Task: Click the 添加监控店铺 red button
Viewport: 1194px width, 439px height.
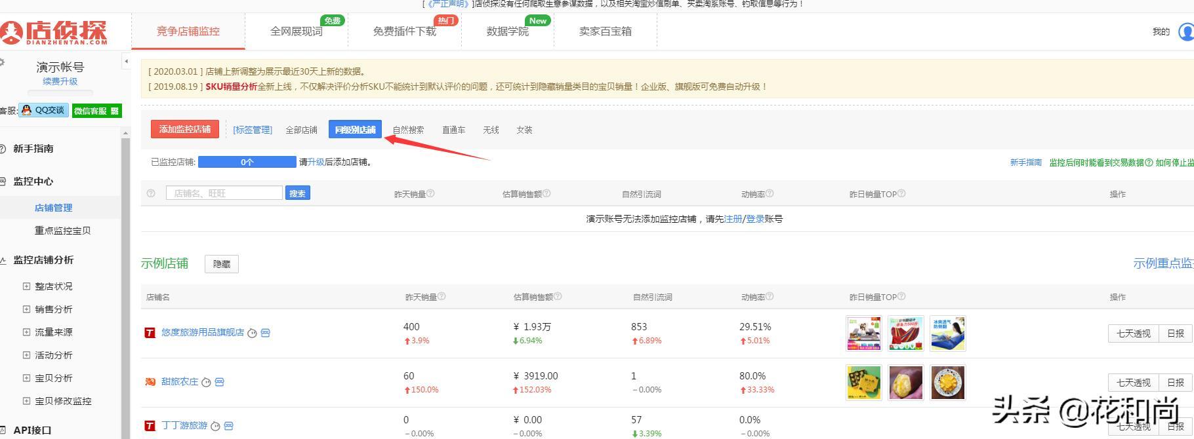Action: pyautogui.click(x=185, y=129)
